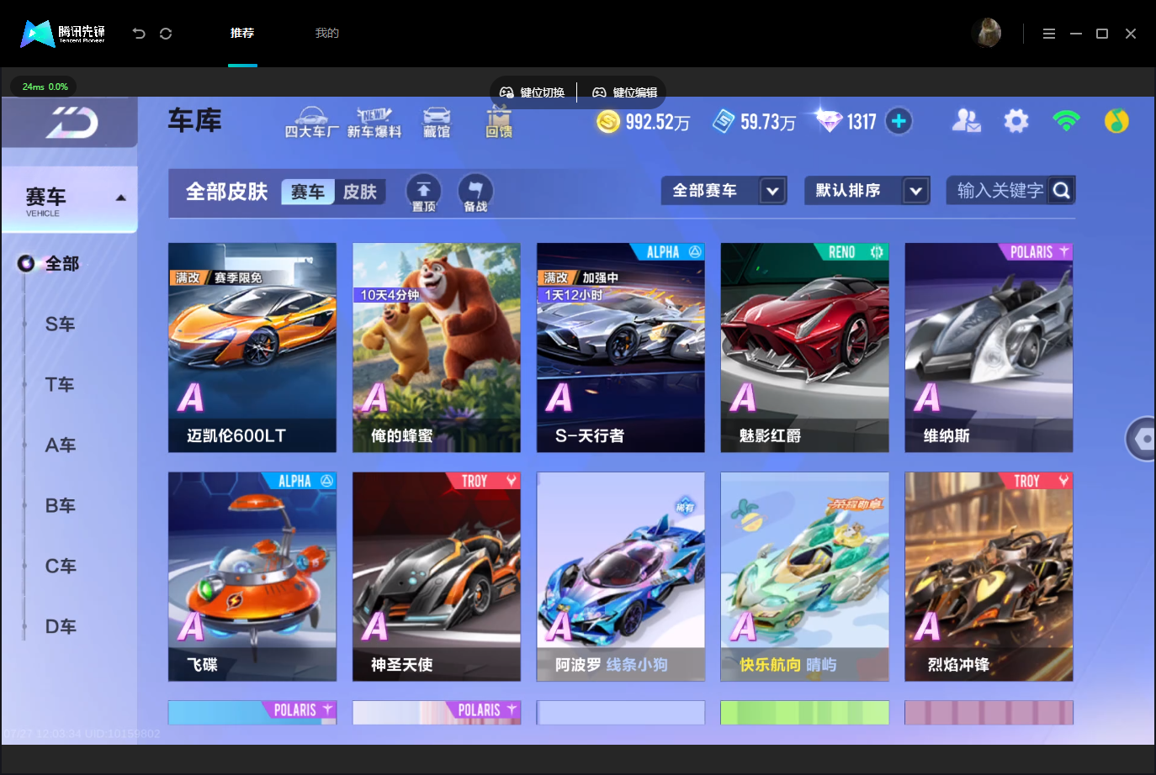This screenshot has width=1156, height=775.
Task: Click the keyword search input field
Action: tap(999, 191)
